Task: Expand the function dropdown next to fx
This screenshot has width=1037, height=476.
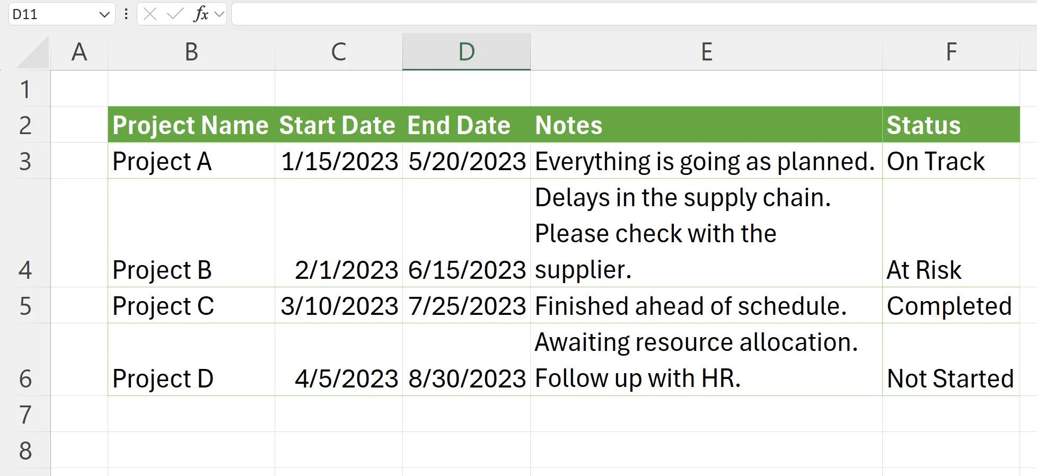Action: (219, 14)
